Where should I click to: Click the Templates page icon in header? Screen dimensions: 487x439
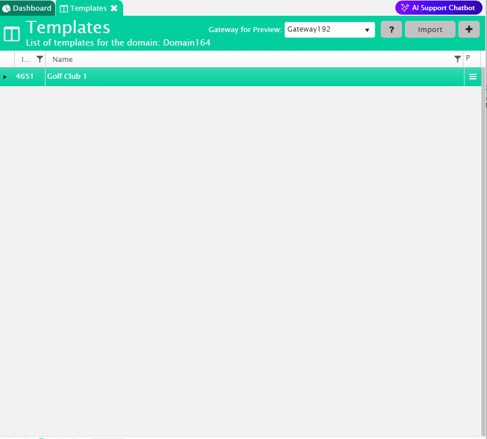click(12, 34)
